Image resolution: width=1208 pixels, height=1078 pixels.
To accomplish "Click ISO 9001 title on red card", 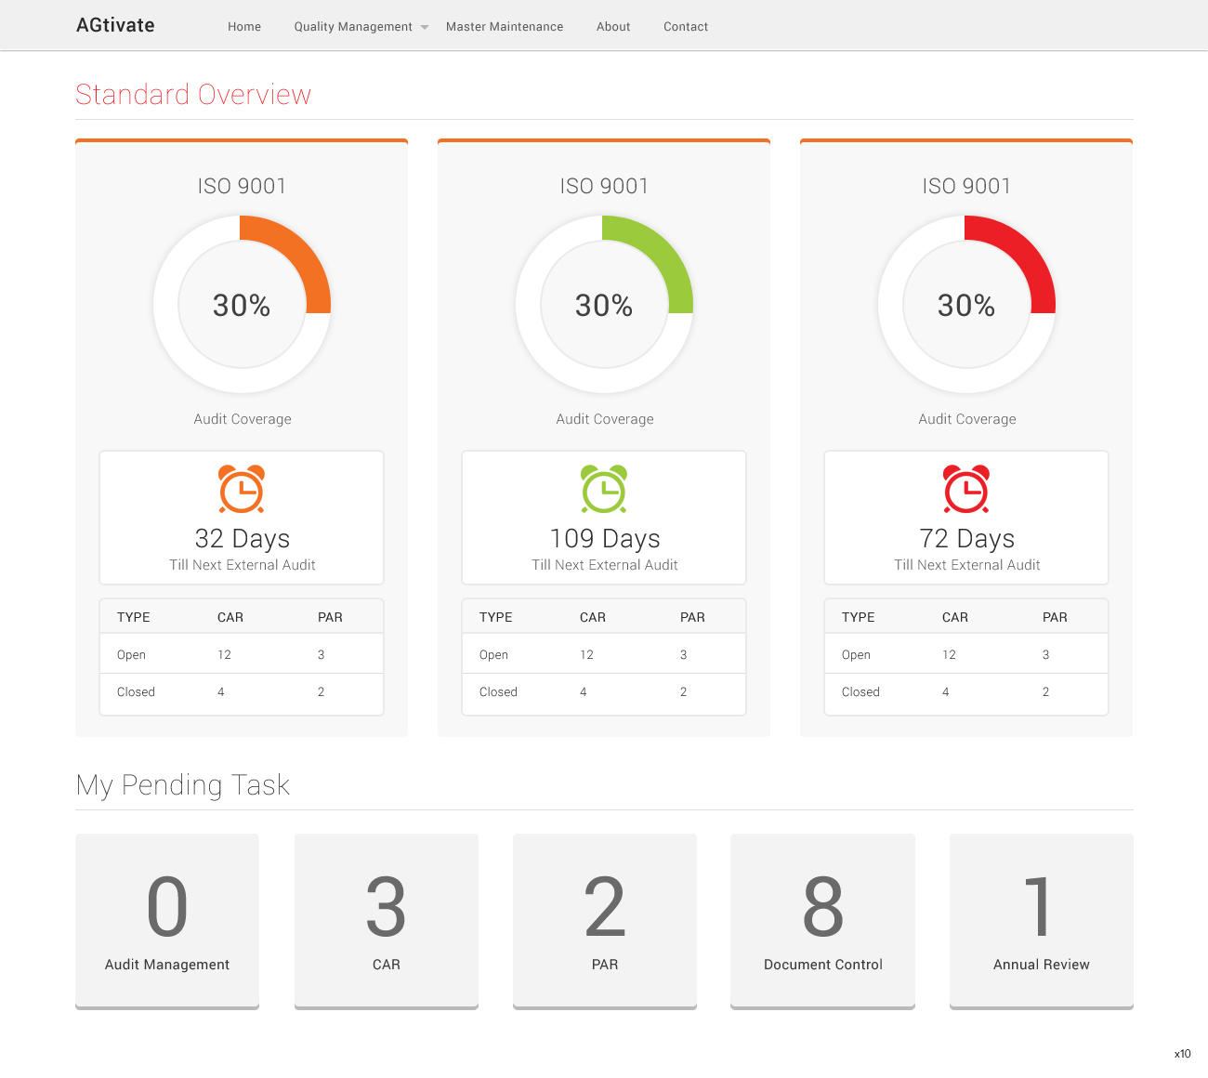I will tap(966, 186).
